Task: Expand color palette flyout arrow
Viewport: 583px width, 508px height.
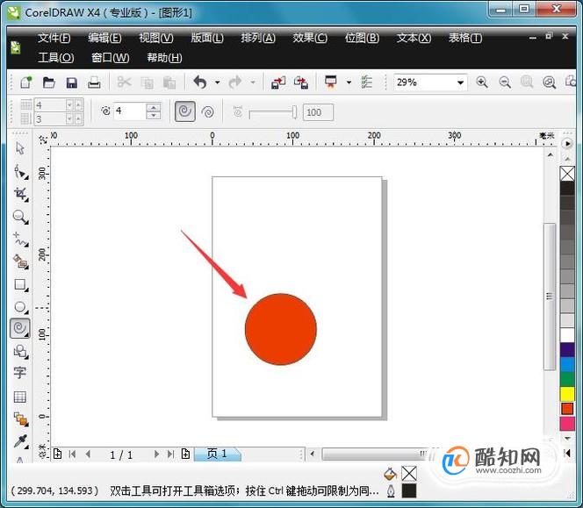Action: pos(567,143)
